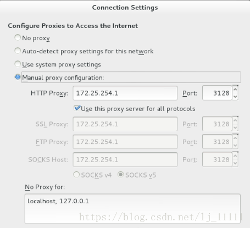Image resolution: width=250 pixels, height=228 pixels.
Task: Click SOCKS Host port down arrow
Action: 235,163
